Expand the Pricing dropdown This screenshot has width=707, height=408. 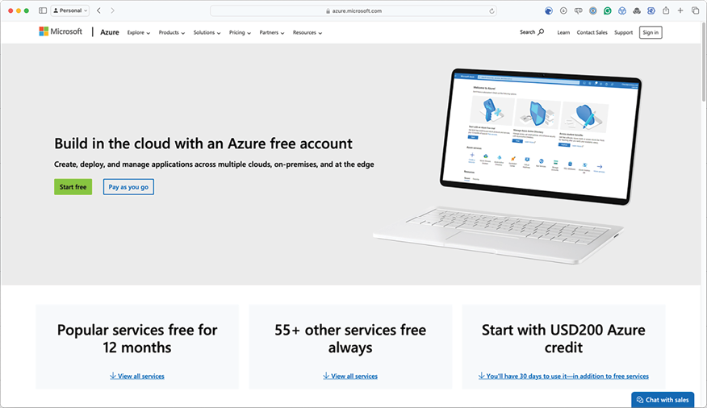click(x=240, y=33)
